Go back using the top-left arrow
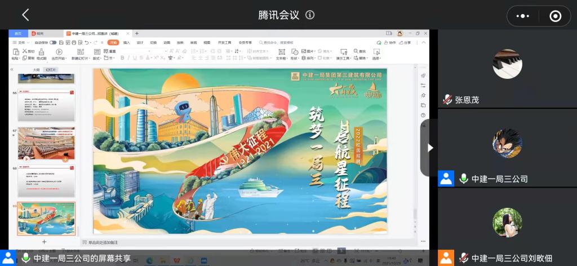 25,15
